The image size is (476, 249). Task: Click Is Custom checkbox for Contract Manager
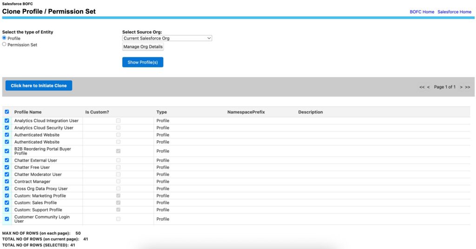coord(118,181)
